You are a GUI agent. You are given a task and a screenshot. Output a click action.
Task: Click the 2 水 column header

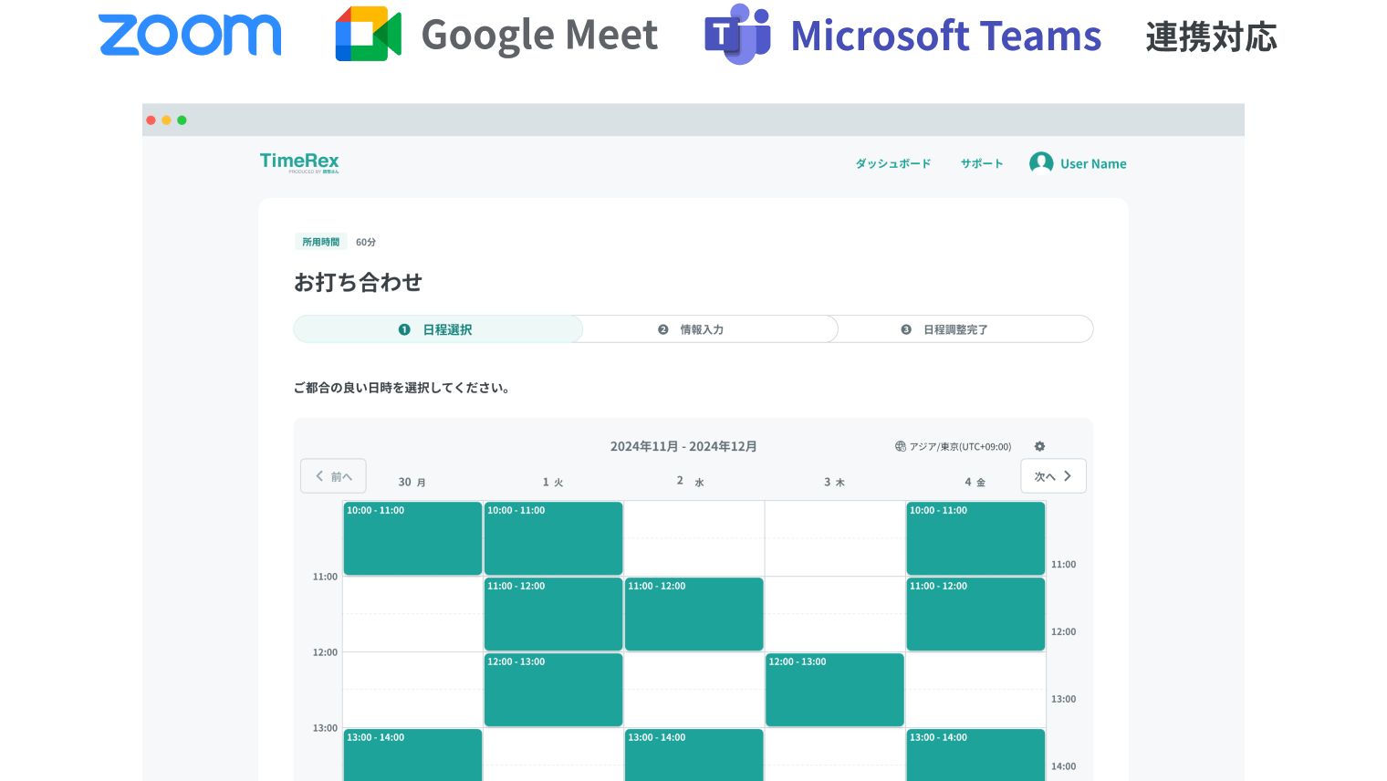(x=691, y=481)
